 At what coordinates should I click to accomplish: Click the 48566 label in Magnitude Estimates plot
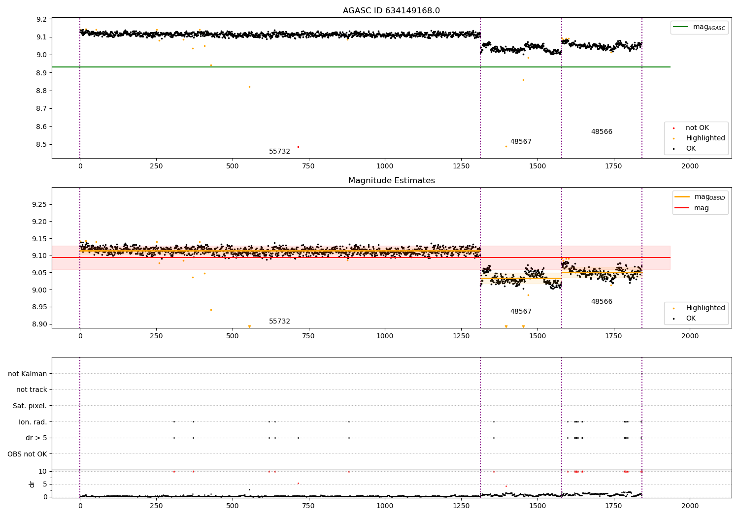pos(602,302)
